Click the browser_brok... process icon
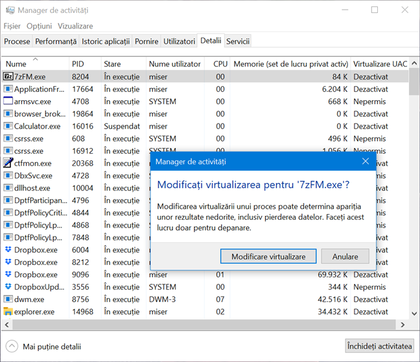Image resolution: width=420 pixels, height=362 pixels. coord(8,114)
